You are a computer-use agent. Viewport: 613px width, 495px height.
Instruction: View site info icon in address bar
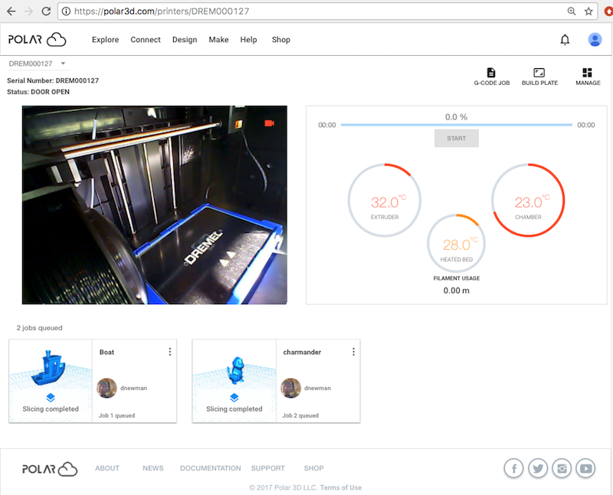click(x=67, y=11)
